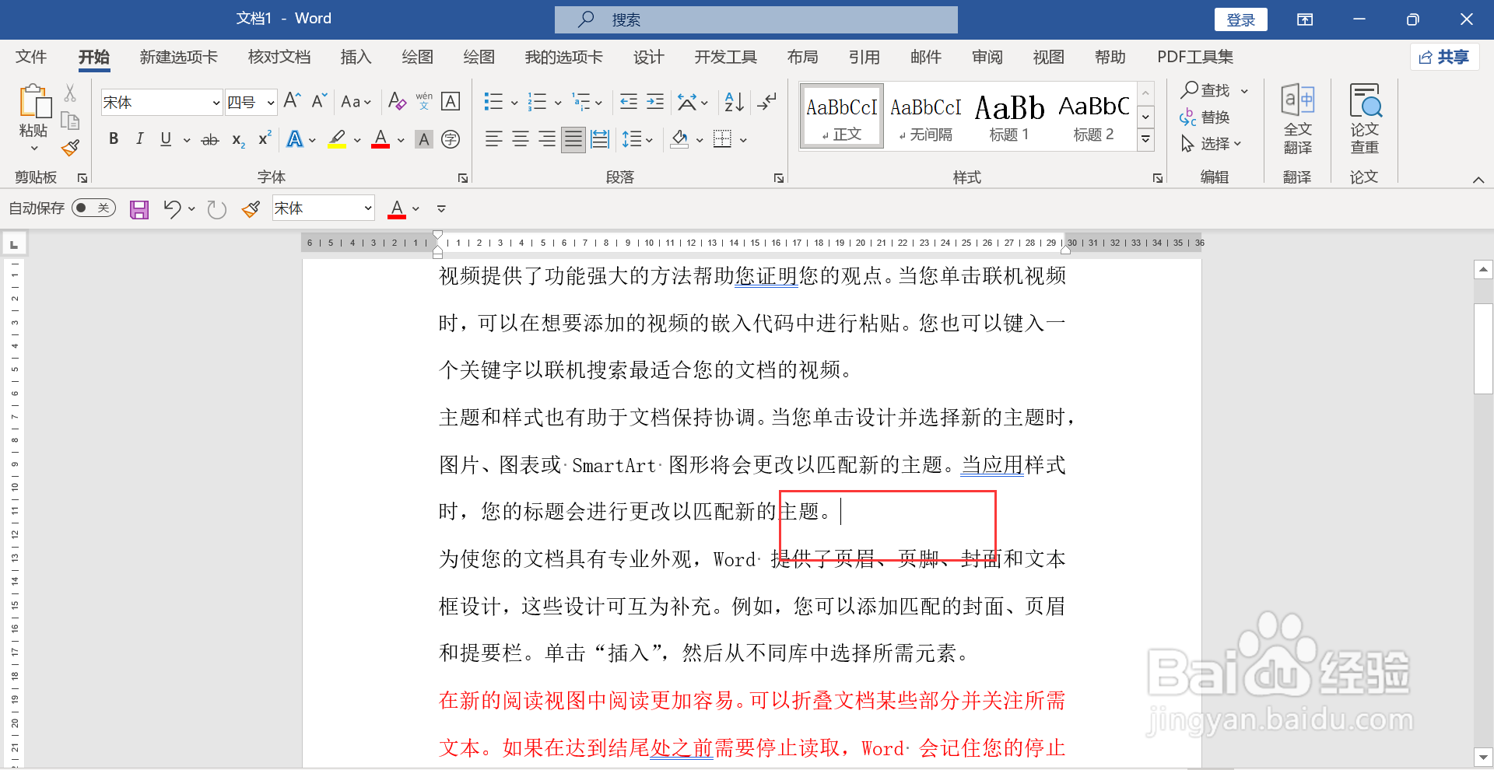Open the PDF工具集 tab
This screenshot has width=1494, height=770.
(x=1194, y=57)
